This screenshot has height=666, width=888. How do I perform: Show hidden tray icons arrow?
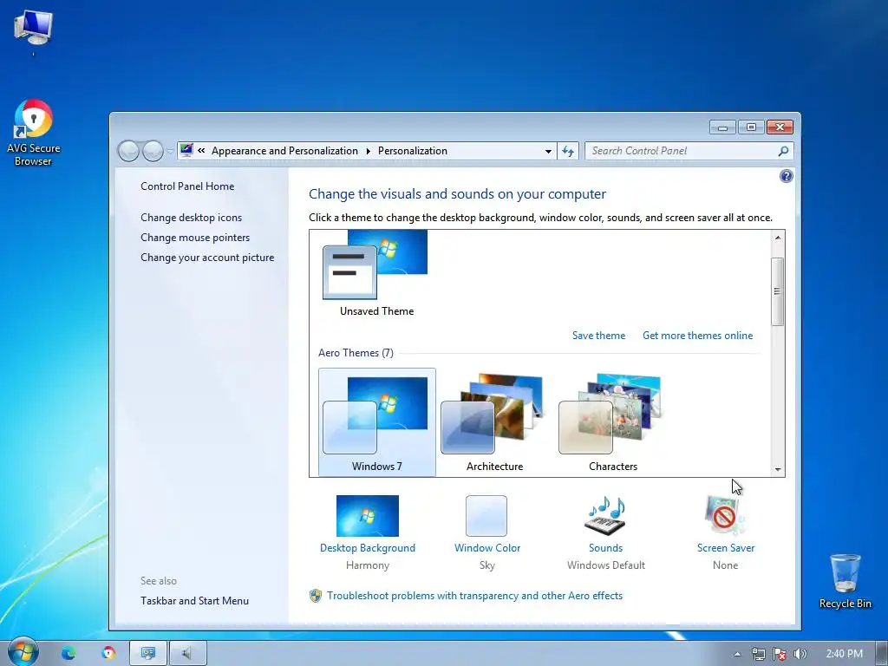click(x=737, y=654)
